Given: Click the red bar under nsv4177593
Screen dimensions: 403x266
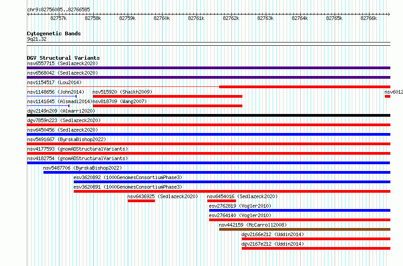Looking at the screenshot, I should (x=208, y=153).
